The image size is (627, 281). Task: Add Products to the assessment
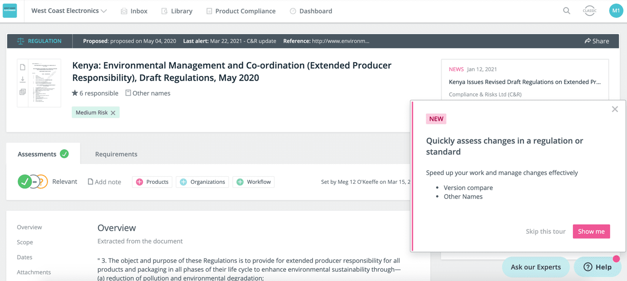click(152, 182)
